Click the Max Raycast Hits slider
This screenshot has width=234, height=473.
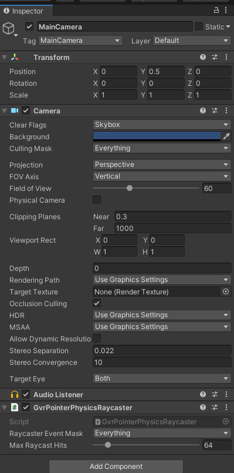pos(146,445)
